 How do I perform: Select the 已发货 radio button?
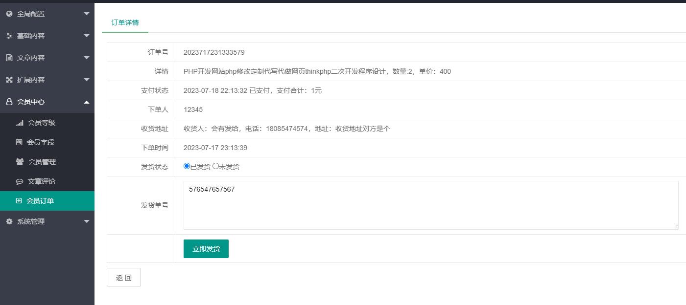tap(187, 166)
